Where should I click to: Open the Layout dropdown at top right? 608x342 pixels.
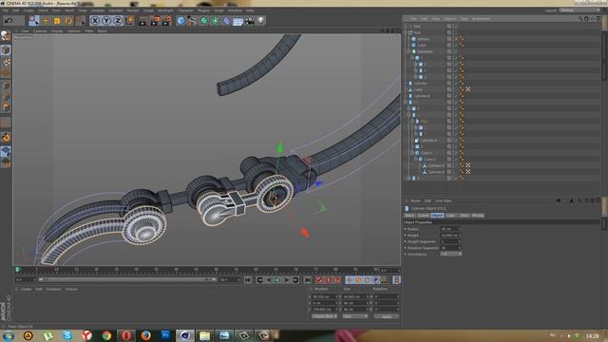tap(579, 10)
